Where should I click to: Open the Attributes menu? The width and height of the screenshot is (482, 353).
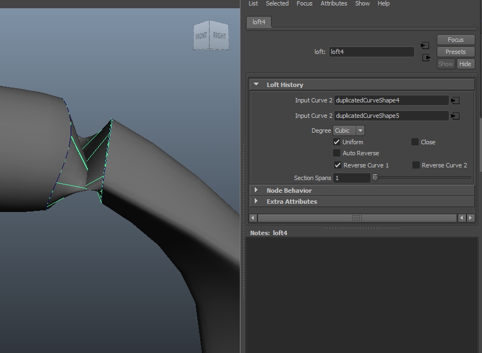(x=334, y=3)
